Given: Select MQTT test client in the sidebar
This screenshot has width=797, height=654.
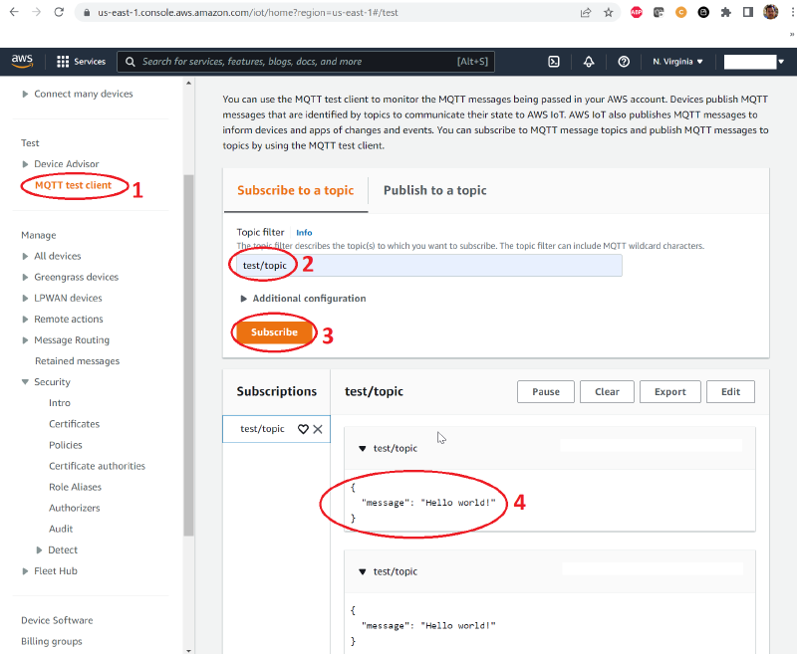Looking at the screenshot, I should point(74,184).
